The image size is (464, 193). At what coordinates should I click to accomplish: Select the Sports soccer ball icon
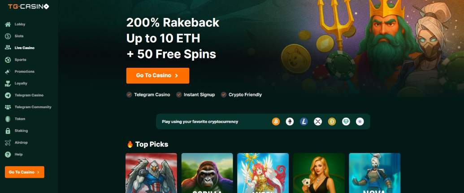point(8,60)
